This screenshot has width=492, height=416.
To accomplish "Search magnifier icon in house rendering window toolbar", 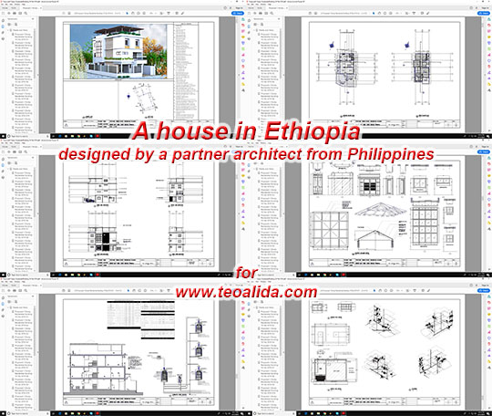I will (26, 13).
